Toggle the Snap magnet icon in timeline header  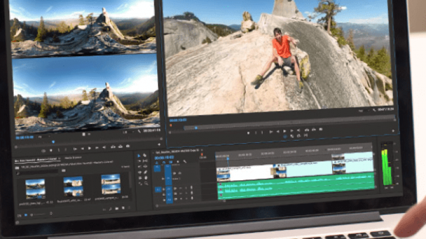pyautogui.click(x=163, y=163)
